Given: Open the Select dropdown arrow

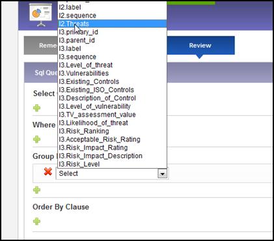Looking at the screenshot, I should tap(162, 174).
